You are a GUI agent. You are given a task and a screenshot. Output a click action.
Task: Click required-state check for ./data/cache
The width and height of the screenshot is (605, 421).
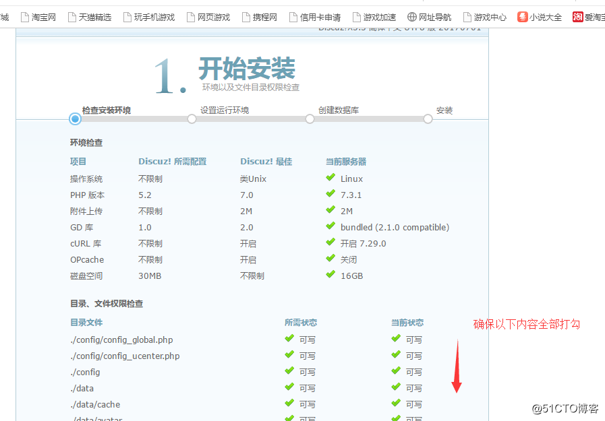289,403
